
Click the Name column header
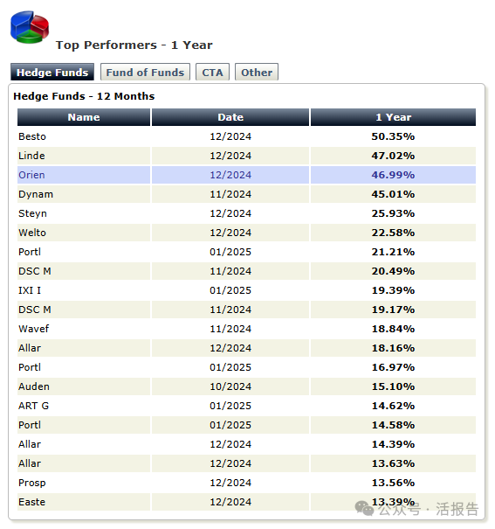[84, 117]
